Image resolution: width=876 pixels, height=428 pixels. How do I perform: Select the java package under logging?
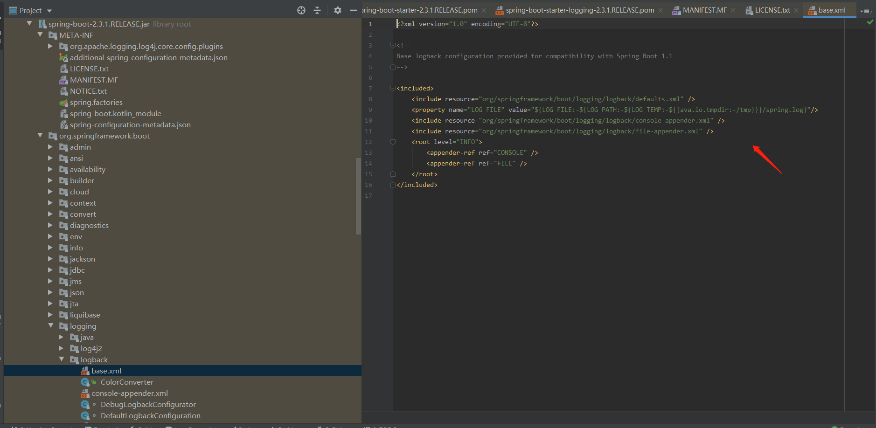click(x=87, y=337)
